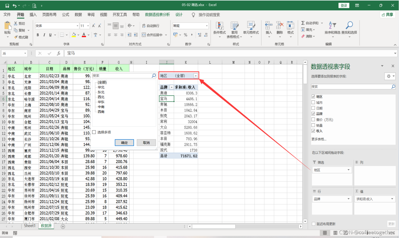Image resolution: width=399 pixels, height=238 pixels.
Task: Select 华北 in the filter list
Action: [101, 87]
